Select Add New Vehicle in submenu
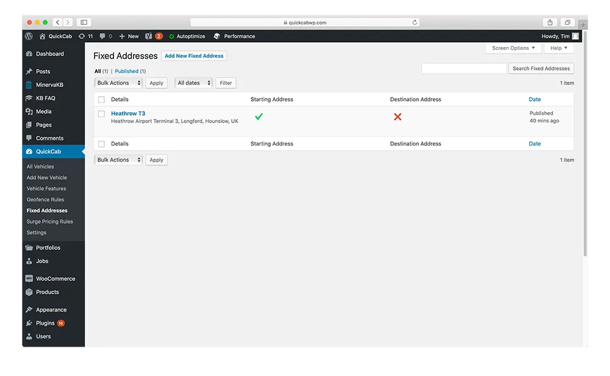This screenshot has height=376, width=610. 47,177
